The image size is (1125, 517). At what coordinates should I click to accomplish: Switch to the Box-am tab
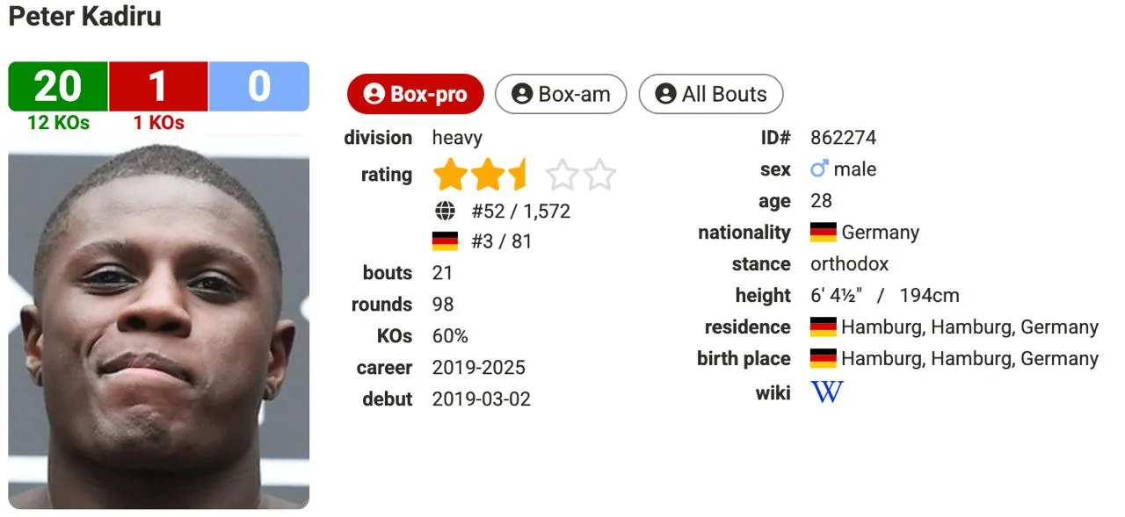(x=561, y=94)
